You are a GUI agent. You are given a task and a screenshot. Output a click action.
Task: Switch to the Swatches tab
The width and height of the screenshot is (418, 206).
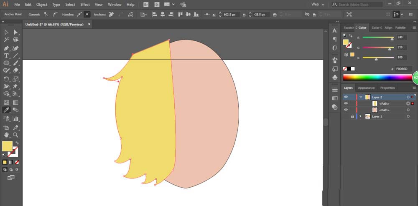tap(349, 28)
